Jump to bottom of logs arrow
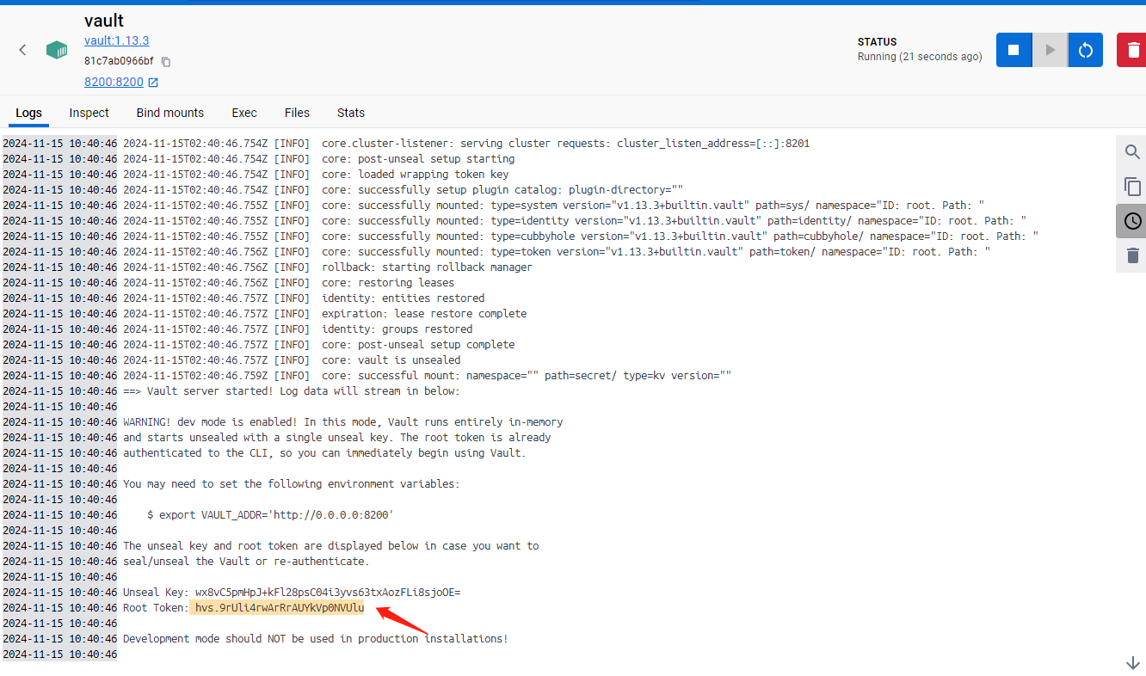 (1132, 662)
